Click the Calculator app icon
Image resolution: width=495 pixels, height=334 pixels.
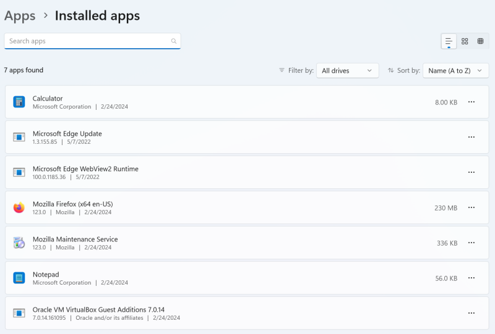(x=19, y=102)
